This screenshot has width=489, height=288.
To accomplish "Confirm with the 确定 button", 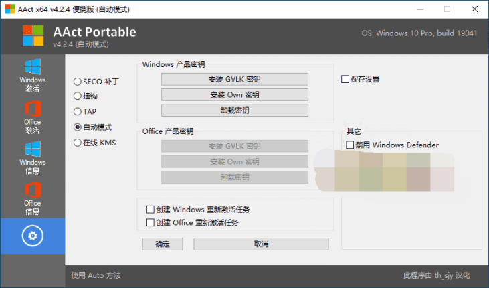I will 163,244.
